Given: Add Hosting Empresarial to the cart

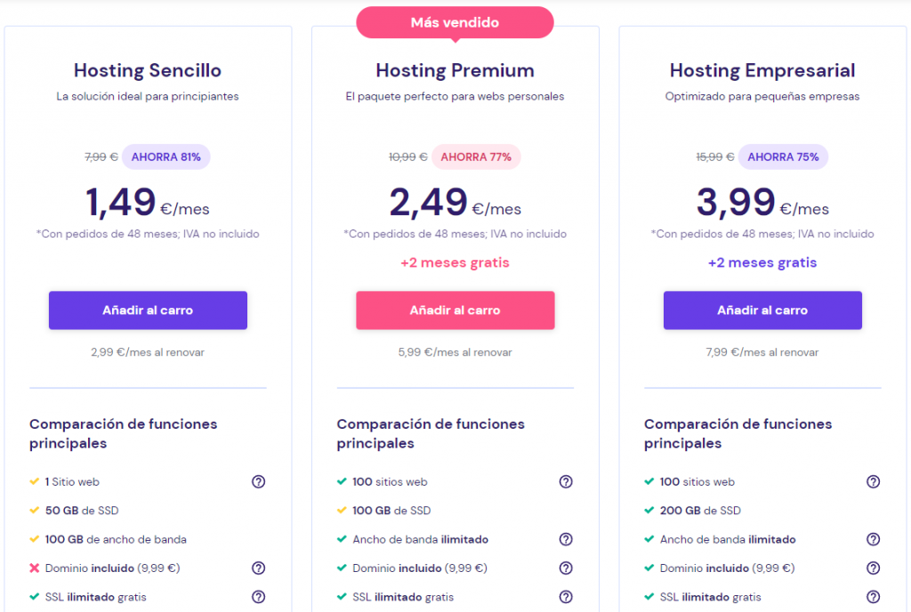Looking at the screenshot, I should click(x=762, y=310).
